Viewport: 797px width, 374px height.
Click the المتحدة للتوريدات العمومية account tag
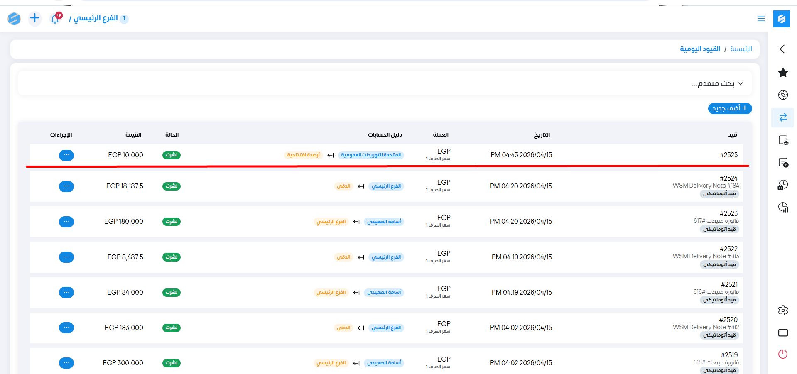pos(371,155)
